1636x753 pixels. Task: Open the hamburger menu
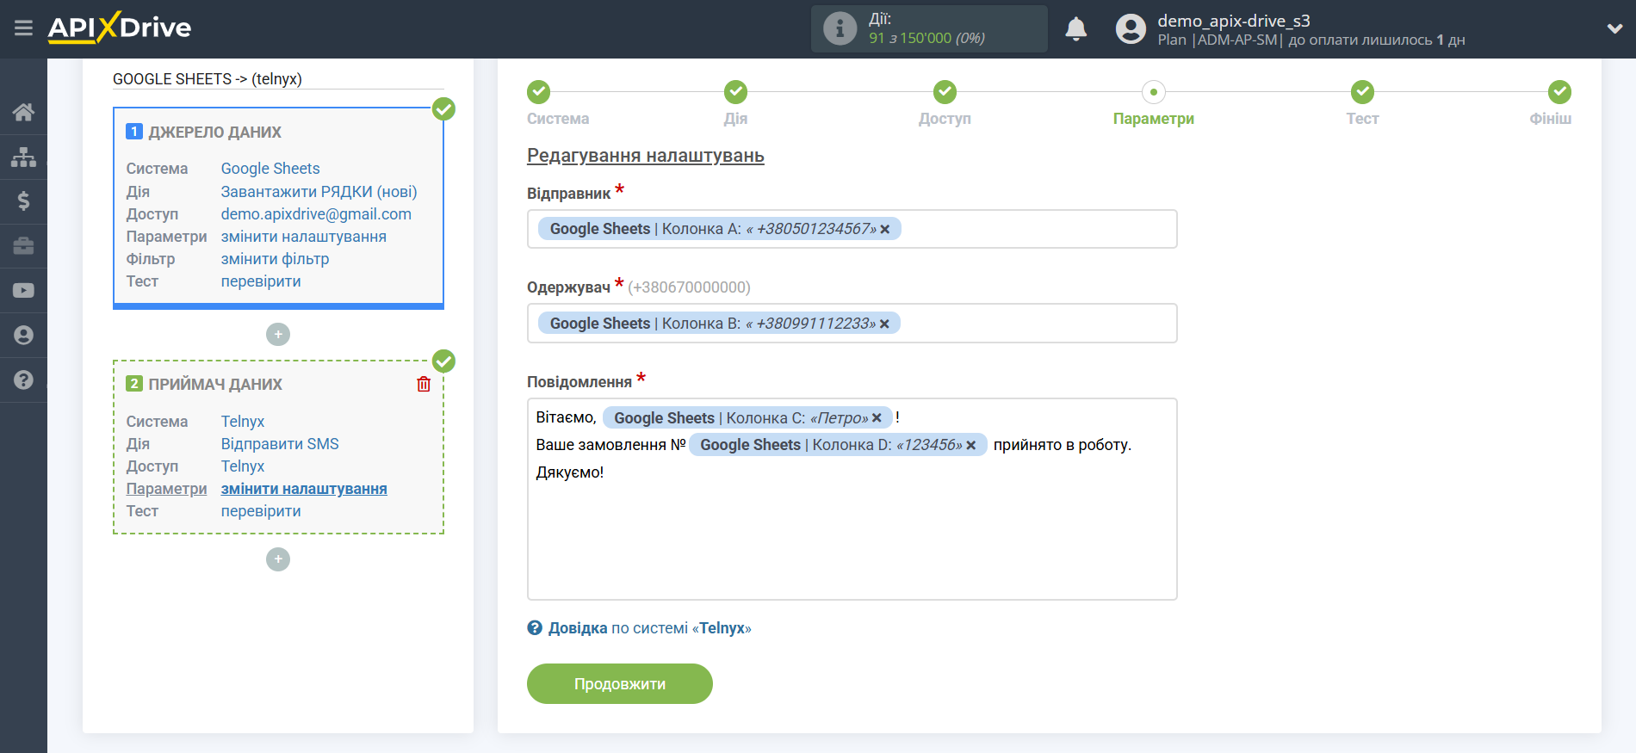click(23, 28)
